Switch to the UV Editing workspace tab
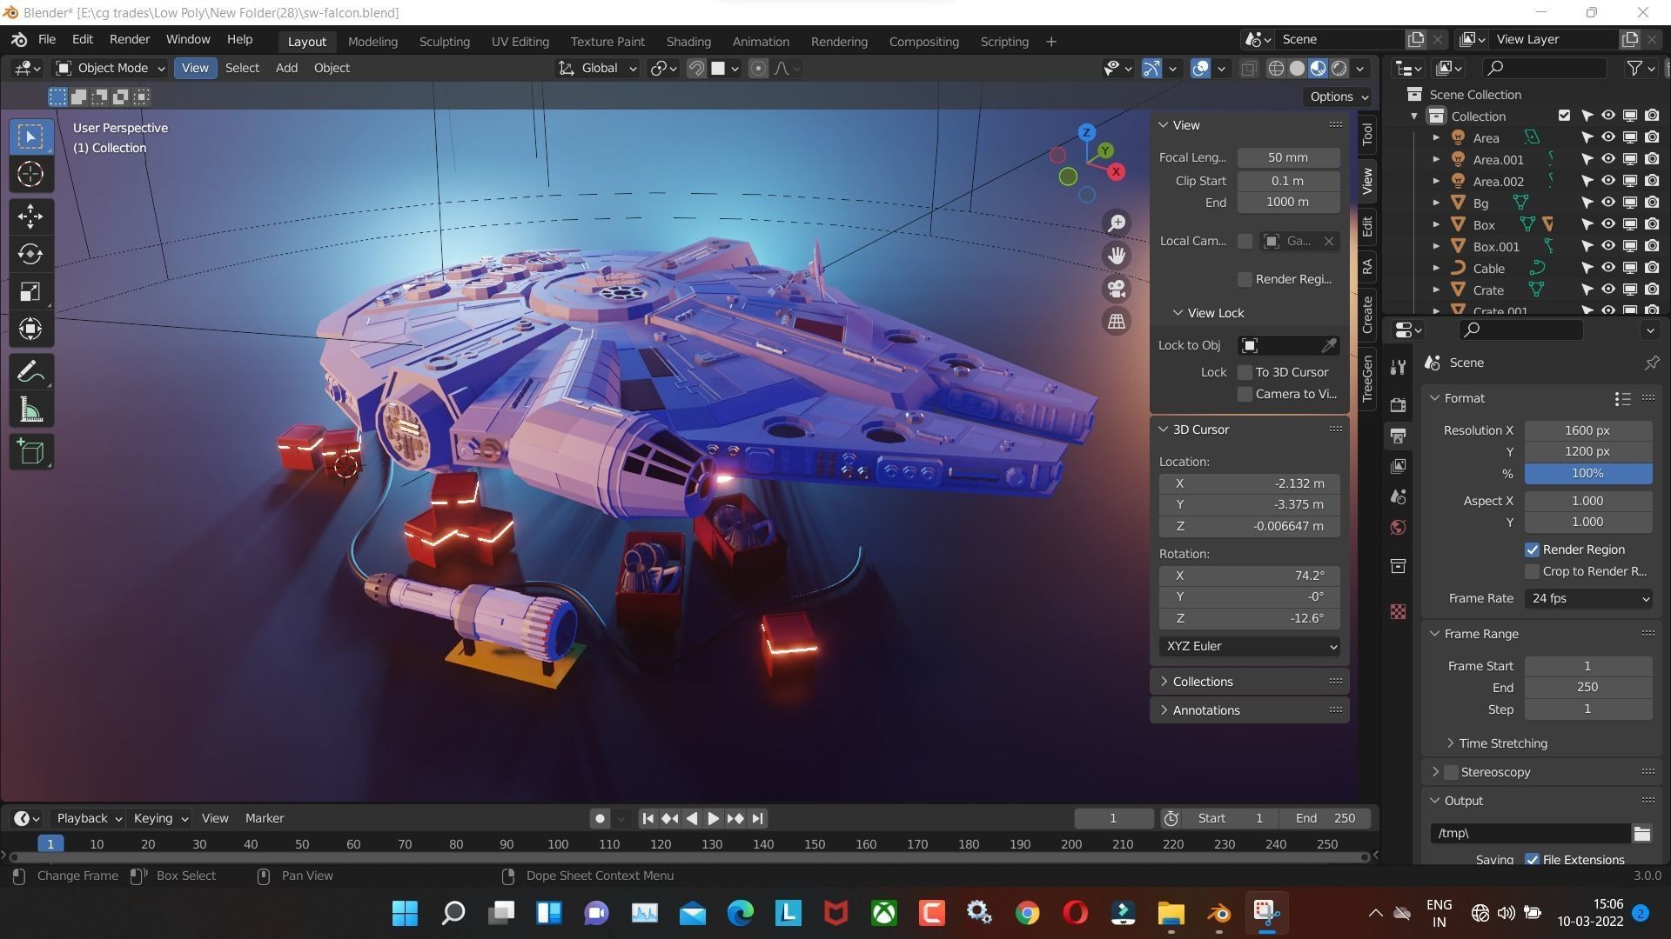The height and width of the screenshot is (939, 1671). [x=520, y=42]
